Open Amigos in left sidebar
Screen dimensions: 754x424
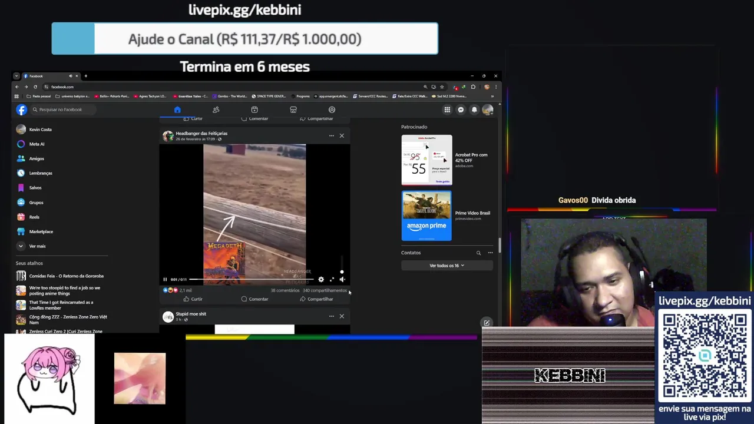pos(61,158)
